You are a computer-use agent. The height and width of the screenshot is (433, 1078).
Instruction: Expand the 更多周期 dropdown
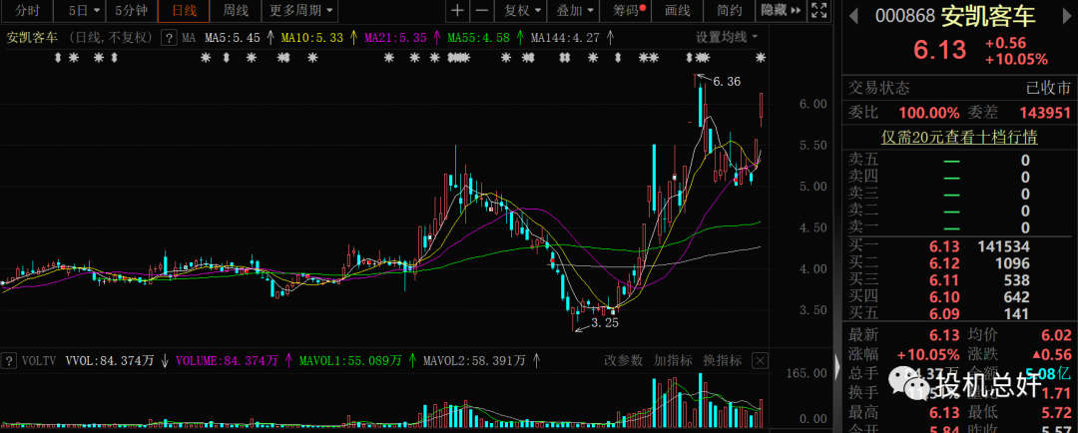click(x=301, y=11)
